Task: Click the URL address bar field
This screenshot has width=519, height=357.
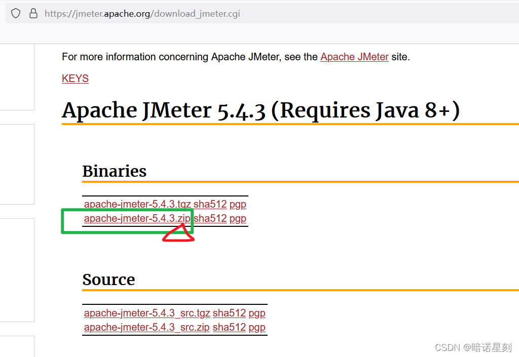Action: (262, 14)
